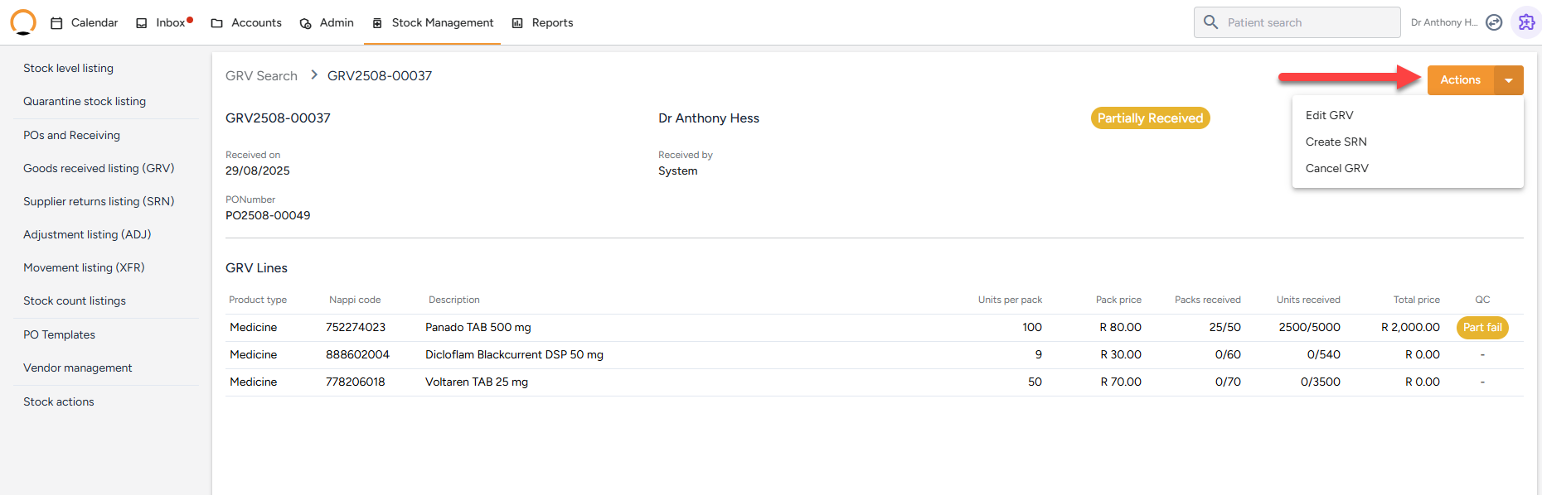Choose Create SRN from the Actions menu
Image resolution: width=1542 pixels, height=495 pixels.
[1336, 142]
